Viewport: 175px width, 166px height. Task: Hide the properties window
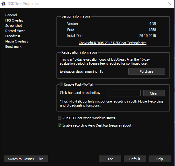click(110, 159)
